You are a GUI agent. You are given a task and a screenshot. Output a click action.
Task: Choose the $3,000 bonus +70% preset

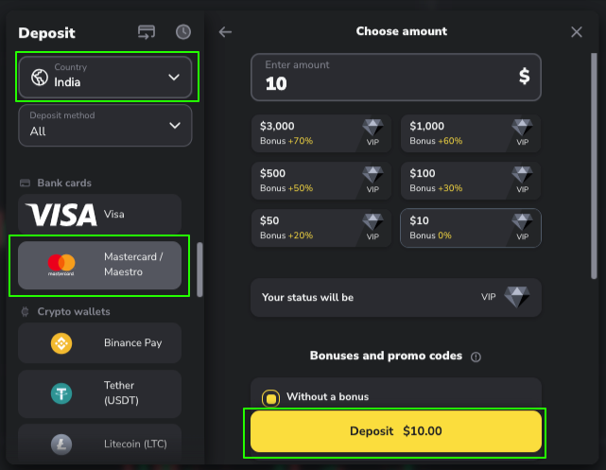pyautogui.click(x=321, y=134)
